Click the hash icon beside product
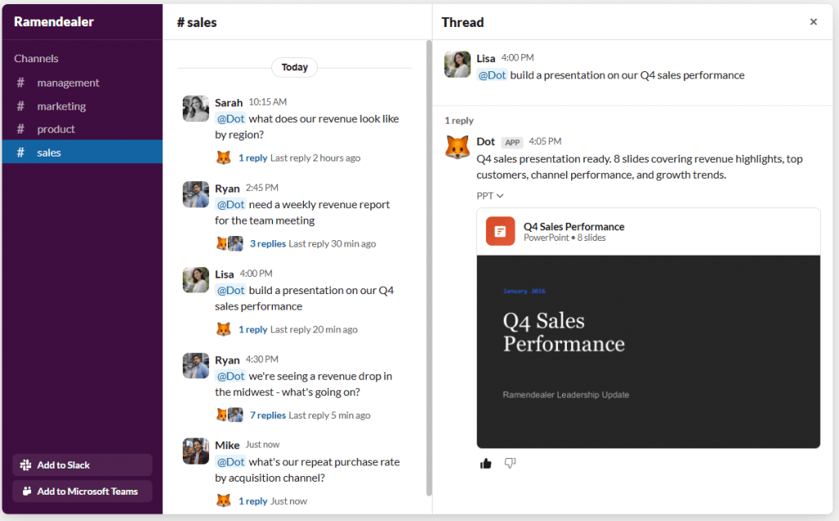The width and height of the screenshot is (839, 521). pos(20,129)
